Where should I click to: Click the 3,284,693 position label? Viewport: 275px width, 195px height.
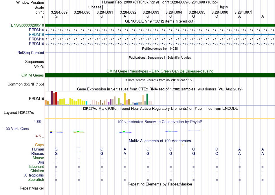tap(151, 12)
